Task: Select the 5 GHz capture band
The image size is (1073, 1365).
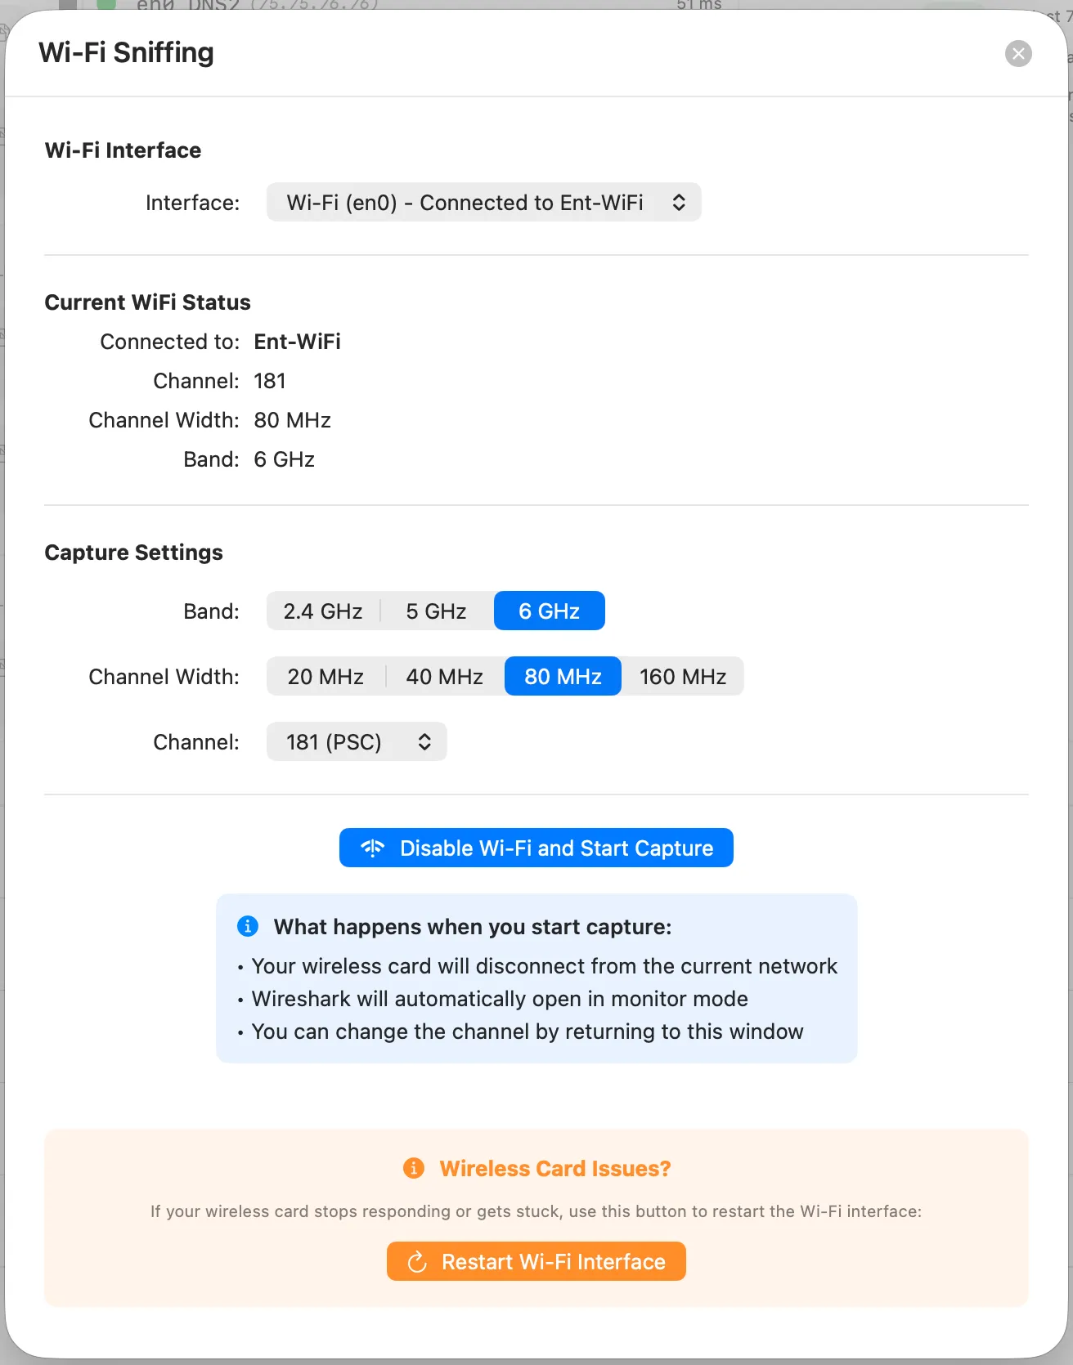Action: pyautogui.click(x=436, y=611)
